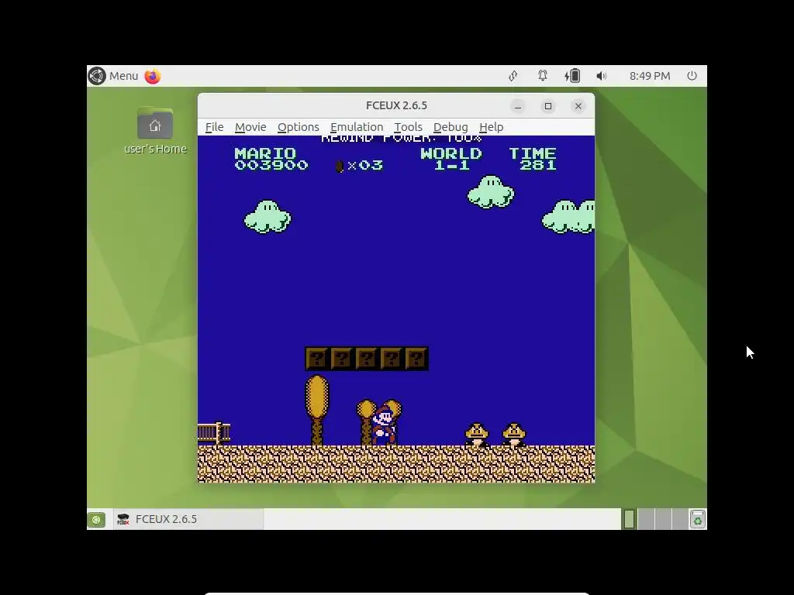
Task: Open the Tools menu
Action: (x=408, y=127)
